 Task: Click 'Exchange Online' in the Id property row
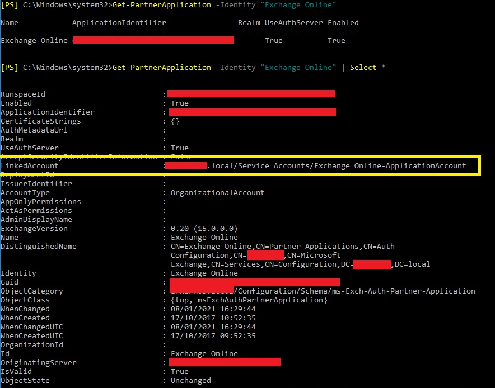point(204,354)
